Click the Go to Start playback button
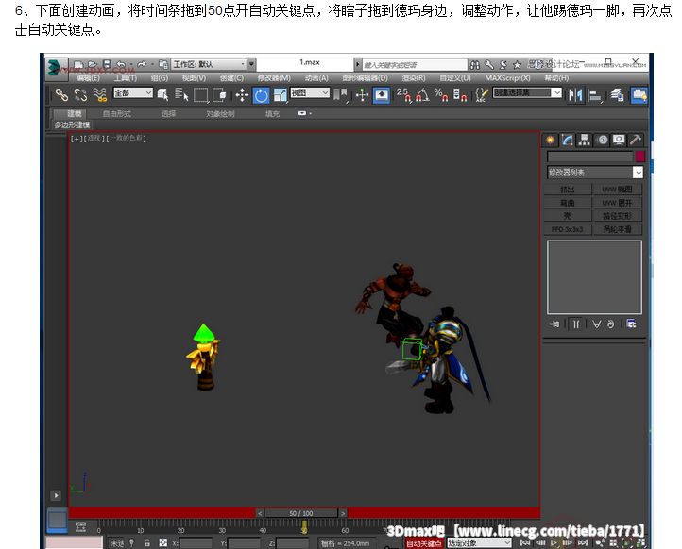682x549 pixels. (525, 543)
